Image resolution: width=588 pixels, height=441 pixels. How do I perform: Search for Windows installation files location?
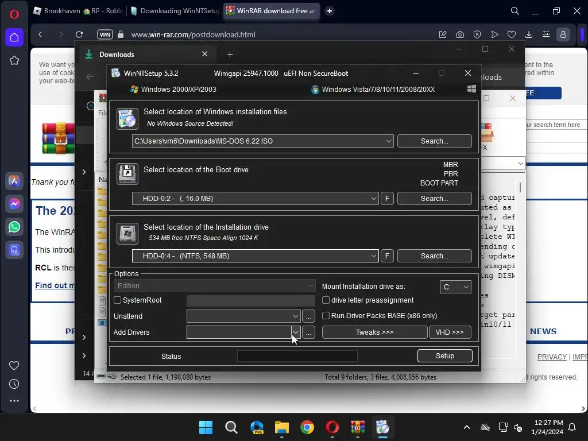point(434,141)
